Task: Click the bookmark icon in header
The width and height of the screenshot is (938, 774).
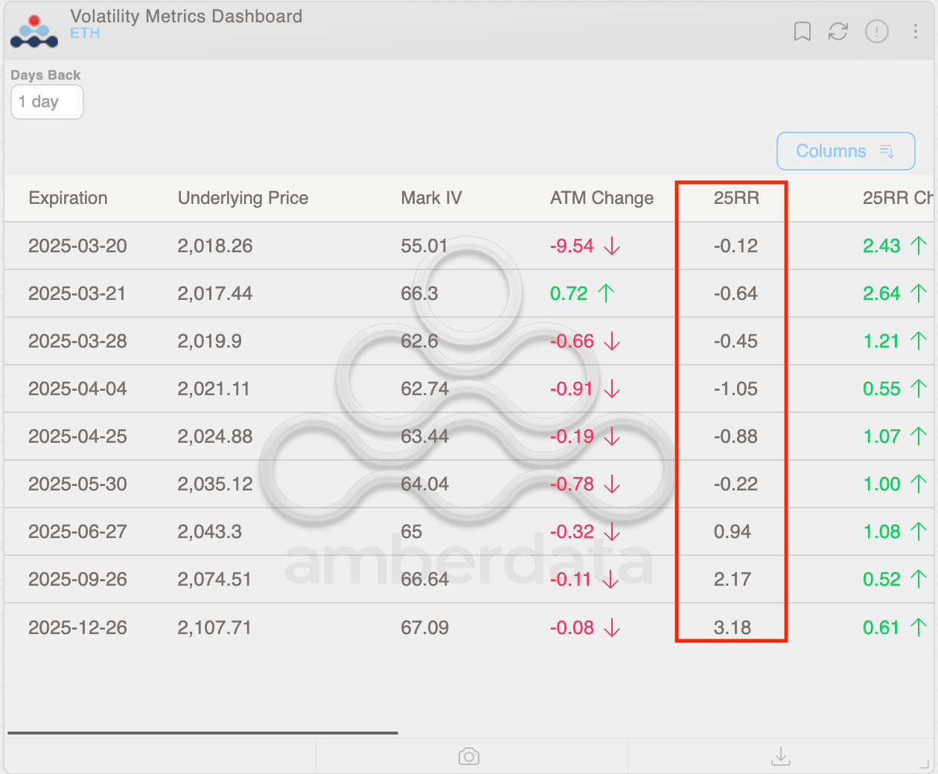Action: [802, 31]
